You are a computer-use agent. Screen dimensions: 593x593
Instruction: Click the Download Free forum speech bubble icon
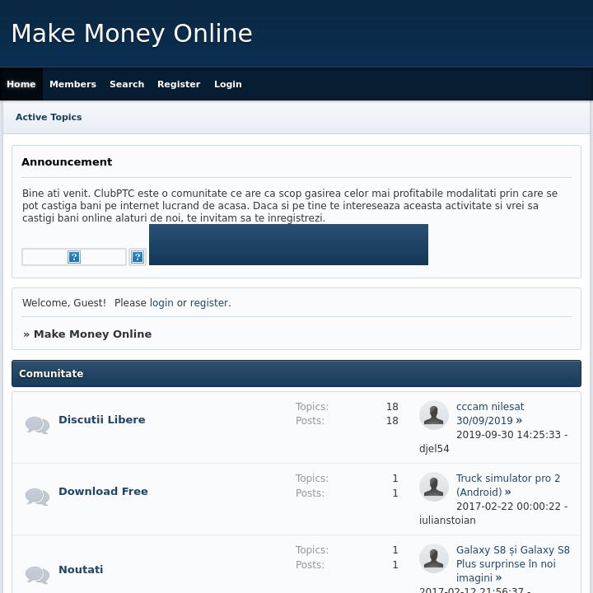(37, 497)
